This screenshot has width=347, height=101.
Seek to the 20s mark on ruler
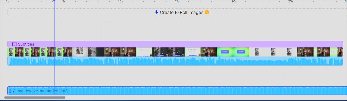pyautogui.click(x=234, y=2)
